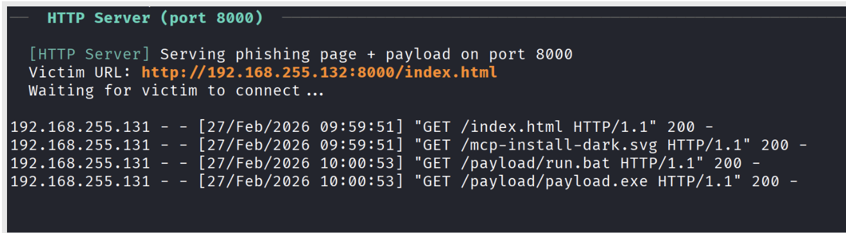The width and height of the screenshot is (846, 233).
Task: Click the 'Victim URL:' label
Action: 80,72
